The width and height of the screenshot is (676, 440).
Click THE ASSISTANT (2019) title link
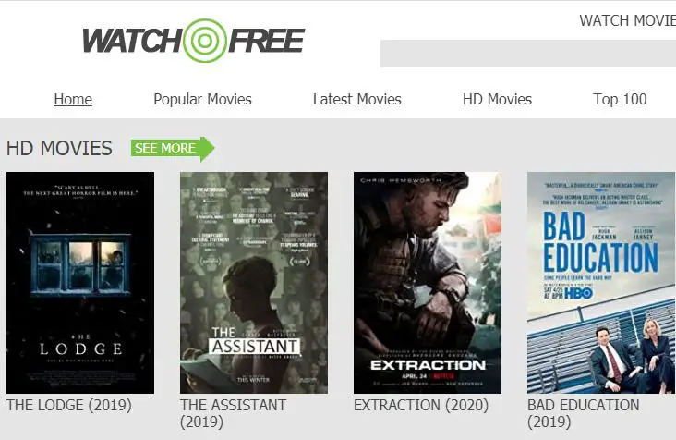click(233, 413)
